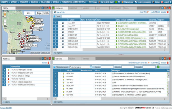Screen dimensions: 172x109
Task: Open the PROCURAR menu
Action: point(24,2)
